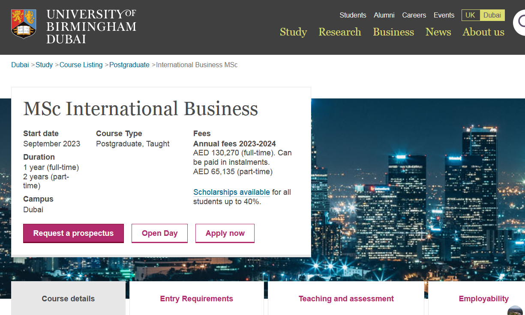Select the Dubai campus toggle option
The height and width of the screenshot is (315, 525).
(x=492, y=15)
